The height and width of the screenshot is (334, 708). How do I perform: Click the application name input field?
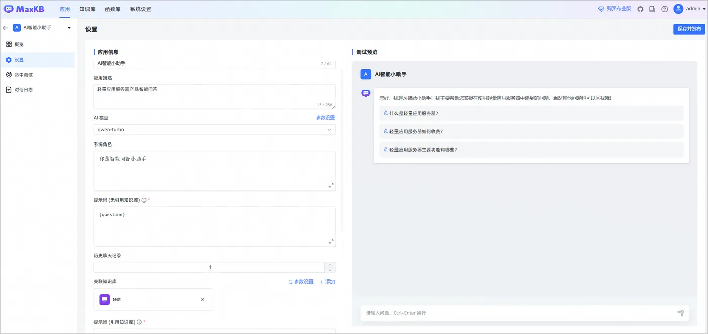(214, 64)
